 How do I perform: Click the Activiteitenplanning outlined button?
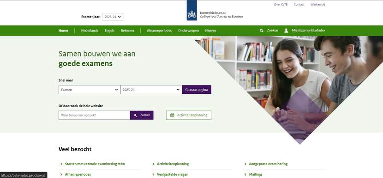coord(189,115)
